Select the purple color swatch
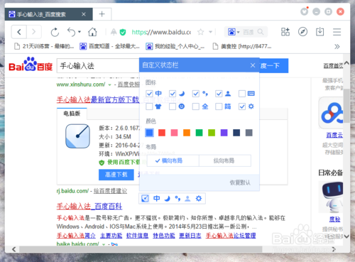This screenshot has width=355, height=262. point(224,133)
